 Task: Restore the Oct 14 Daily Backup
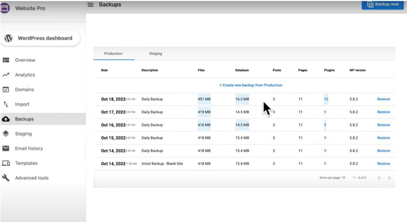(383, 151)
